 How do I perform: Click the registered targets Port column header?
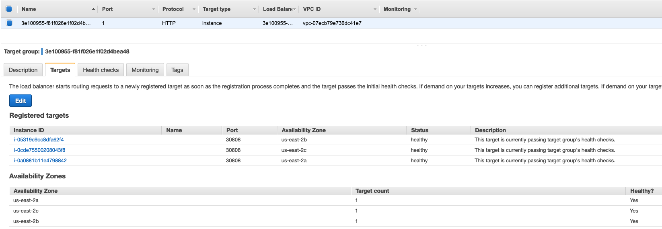232,130
